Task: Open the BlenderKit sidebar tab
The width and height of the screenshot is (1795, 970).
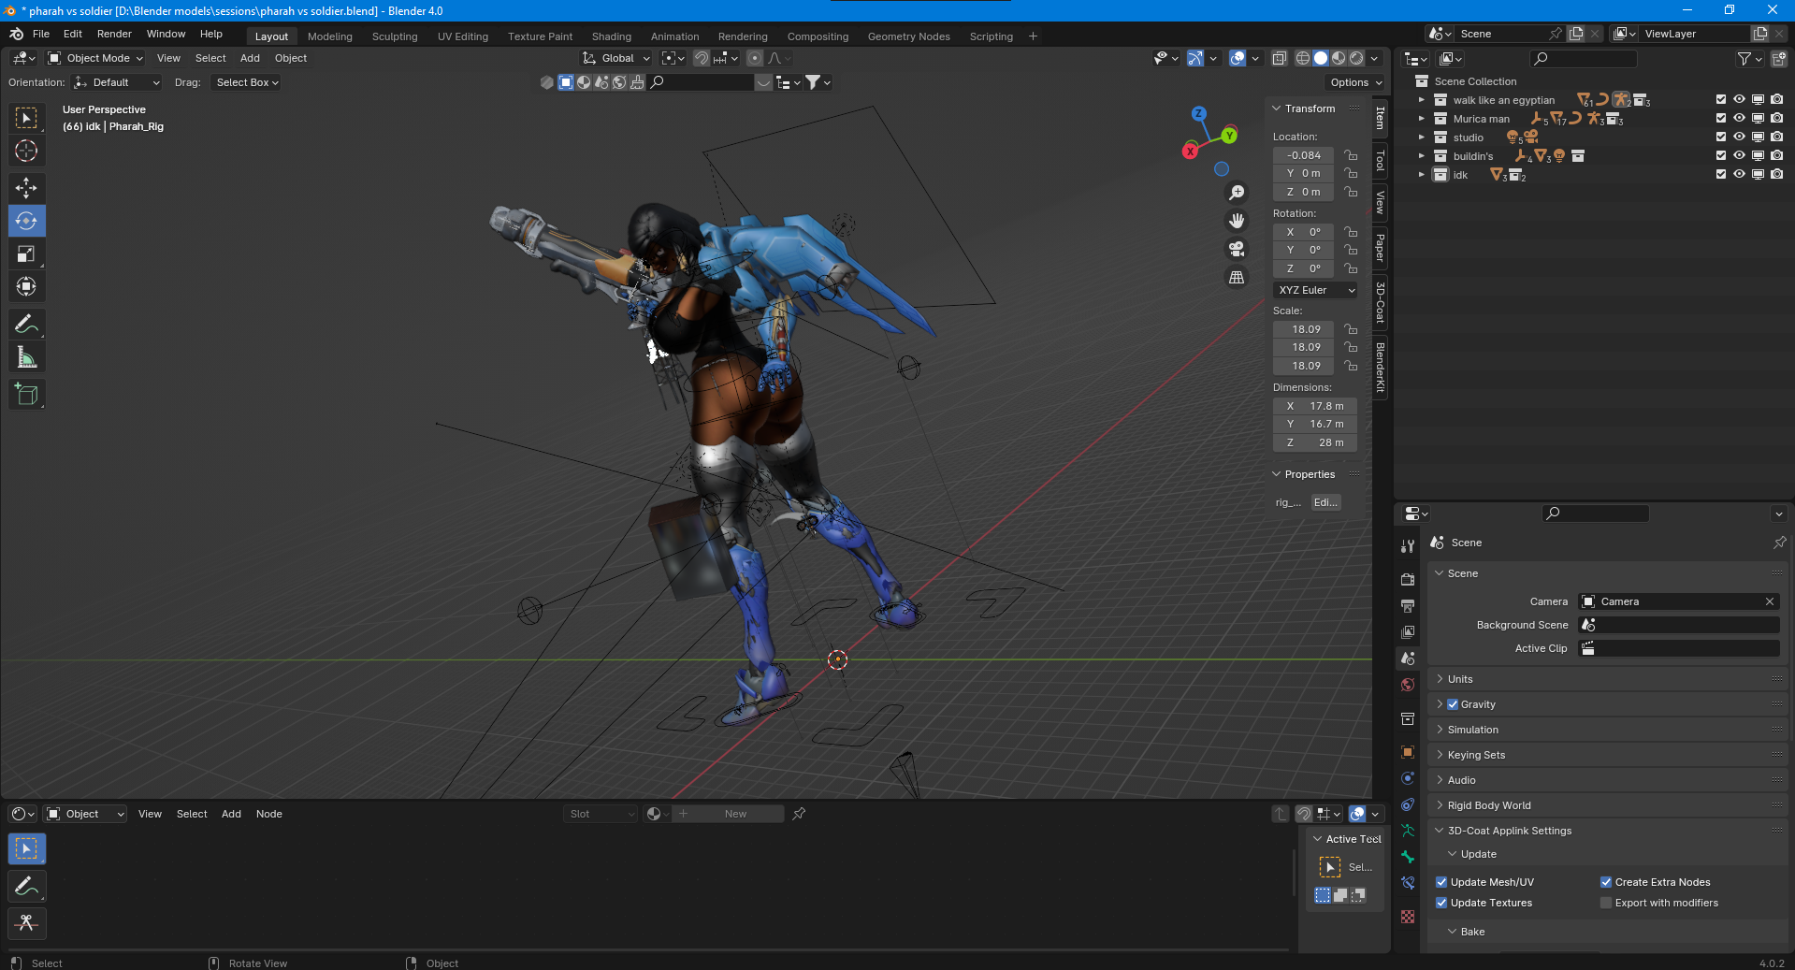Action: [1380, 367]
